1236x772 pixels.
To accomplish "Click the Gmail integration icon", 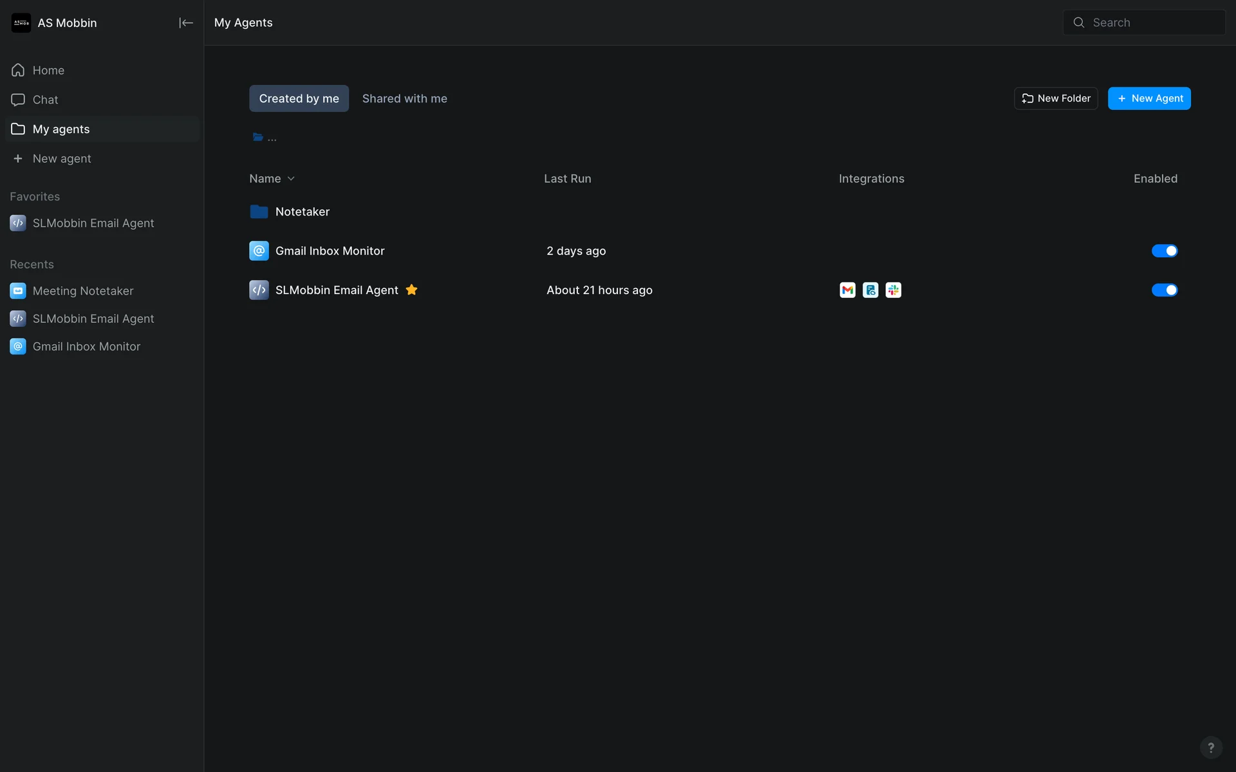I will 847,290.
